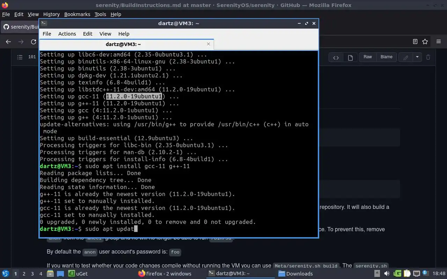447x279 pixels.
Task: Open the network connection tray icon
Action: (416, 274)
